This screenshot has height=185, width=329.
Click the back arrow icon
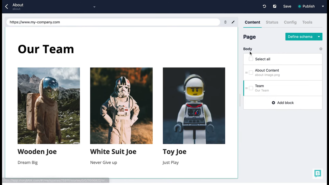[7, 6]
